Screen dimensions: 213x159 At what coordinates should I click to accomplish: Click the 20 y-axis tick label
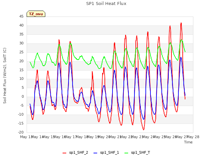point(21,61)
